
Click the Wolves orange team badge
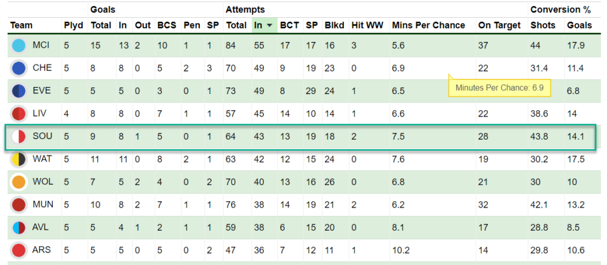coord(18,182)
